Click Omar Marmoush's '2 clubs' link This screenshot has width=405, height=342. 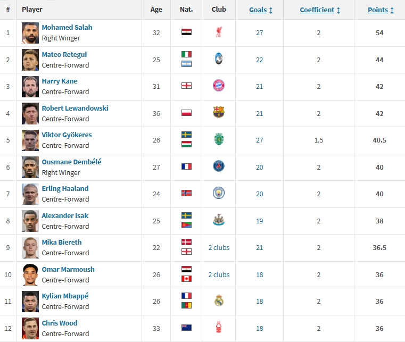pos(219,274)
